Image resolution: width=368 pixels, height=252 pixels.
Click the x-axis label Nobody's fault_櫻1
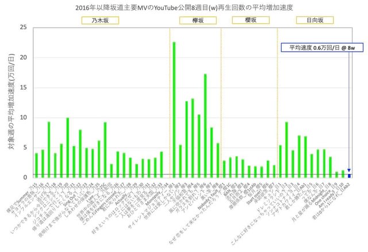click(210, 197)
